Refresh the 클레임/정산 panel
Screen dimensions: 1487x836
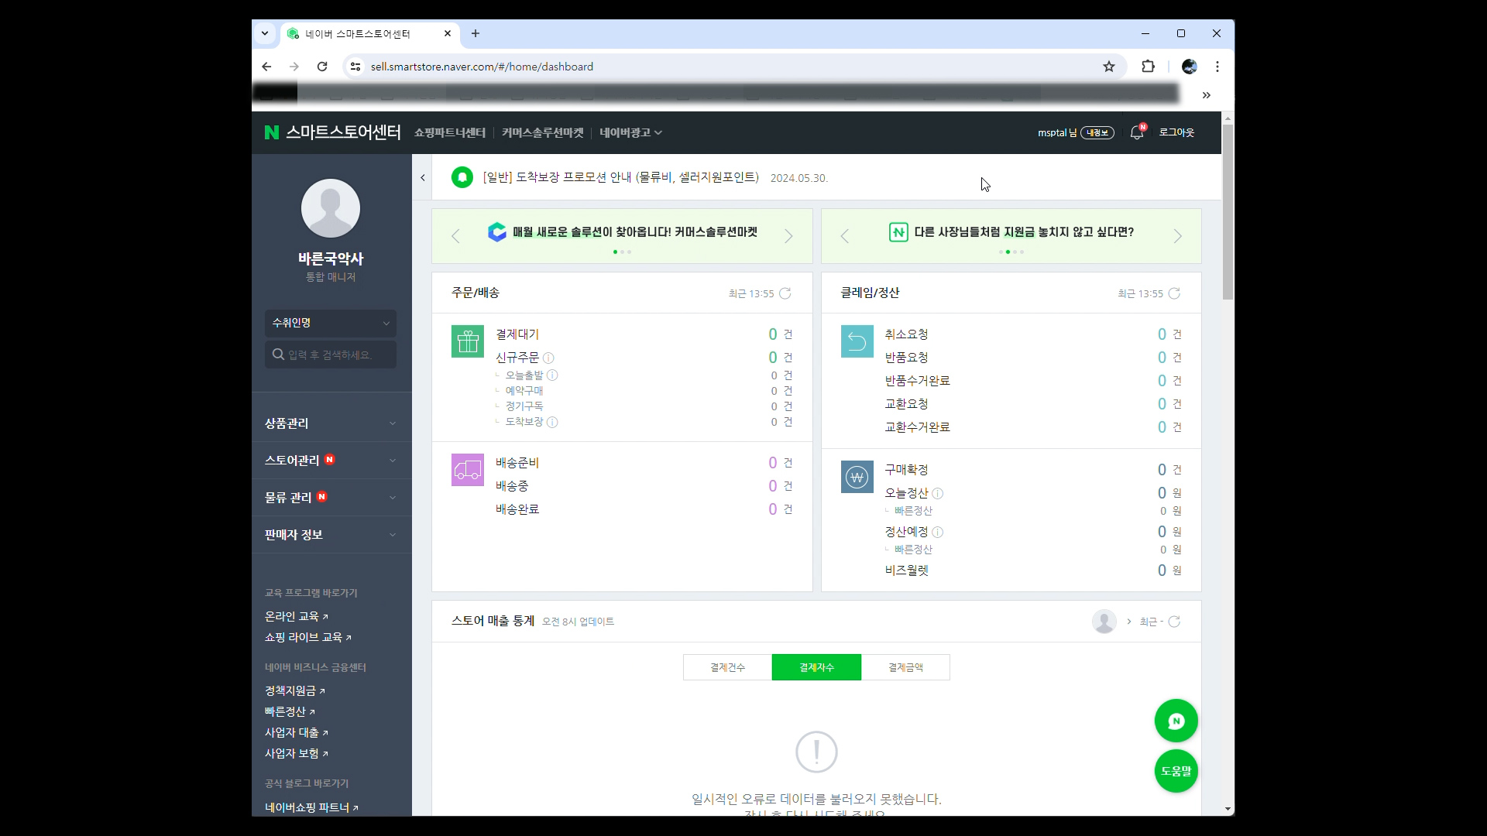point(1174,293)
